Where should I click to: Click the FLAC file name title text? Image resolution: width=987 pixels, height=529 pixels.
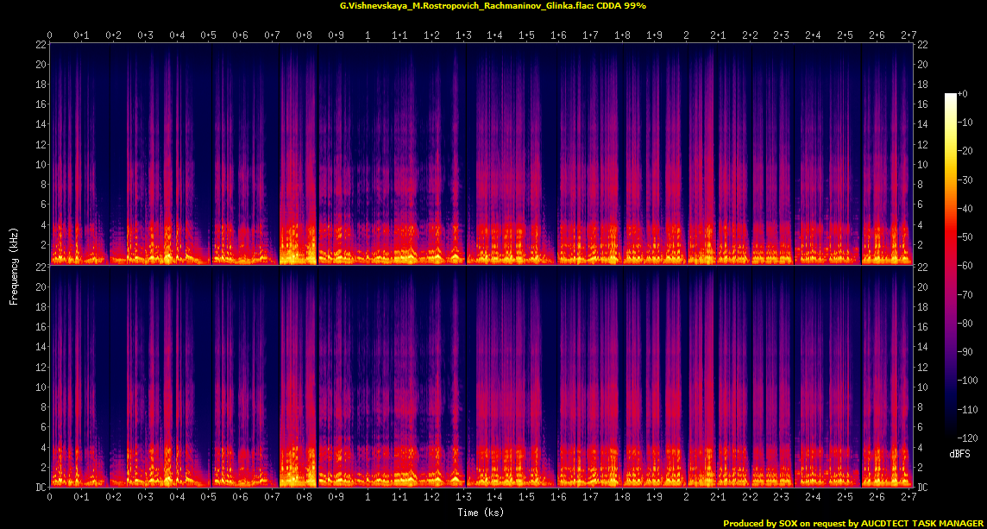[x=493, y=5]
